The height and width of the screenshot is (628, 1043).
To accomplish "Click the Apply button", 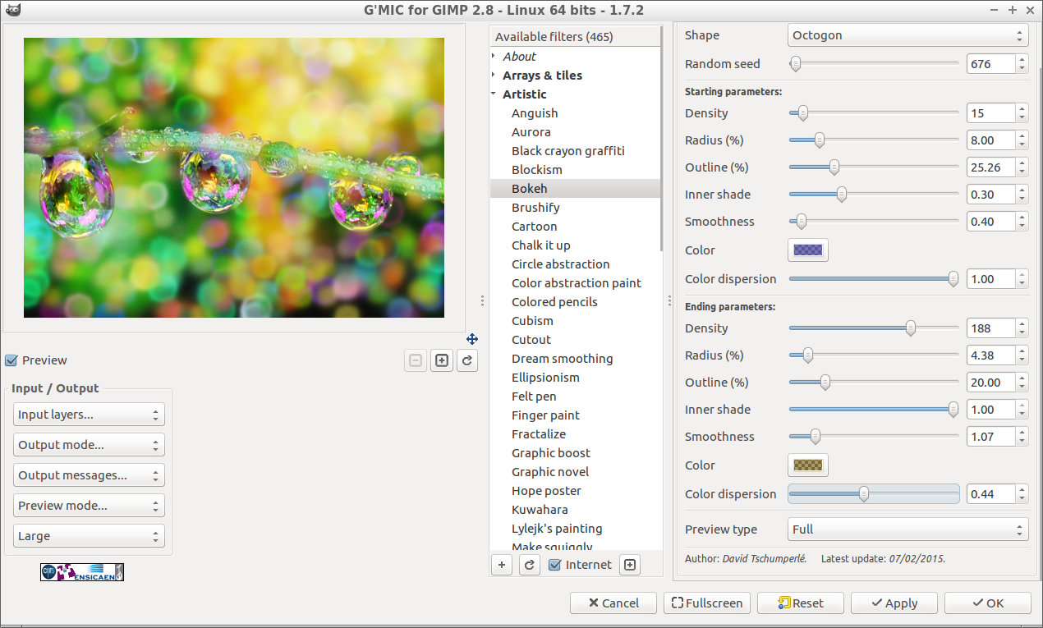I will tap(894, 603).
